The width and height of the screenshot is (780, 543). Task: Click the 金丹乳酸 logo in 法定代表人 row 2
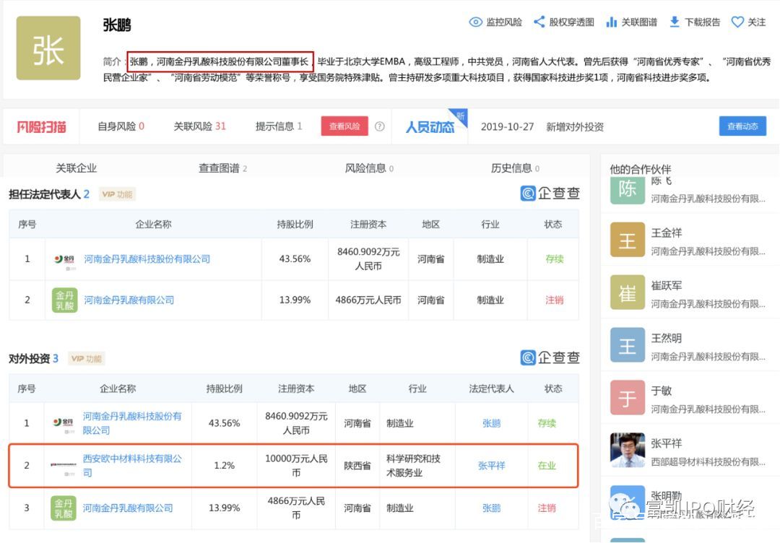[x=65, y=300]
